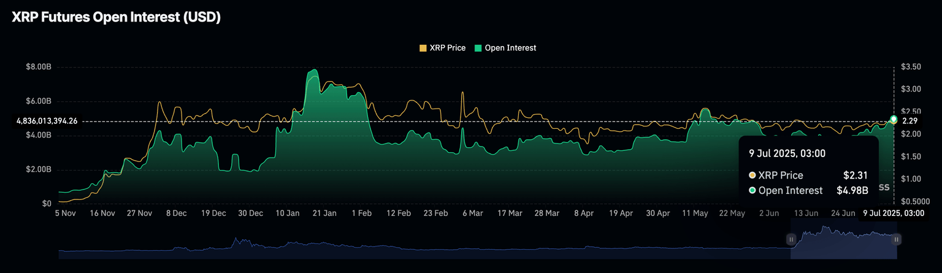The width and height of the screenshot is (942, 273).
Task: Click the right range slider handle
Action: (x=897, y=239)
